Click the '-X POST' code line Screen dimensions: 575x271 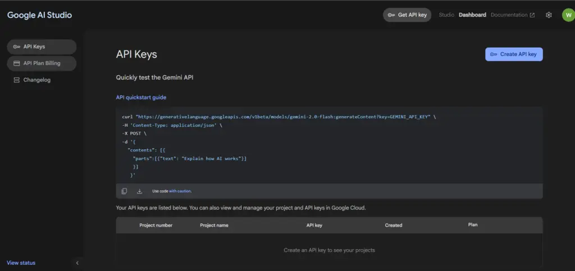click(x=134, y=134)
